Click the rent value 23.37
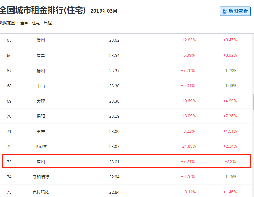The height and width of the screenshot is (197, 254). [x=114, y=71]
